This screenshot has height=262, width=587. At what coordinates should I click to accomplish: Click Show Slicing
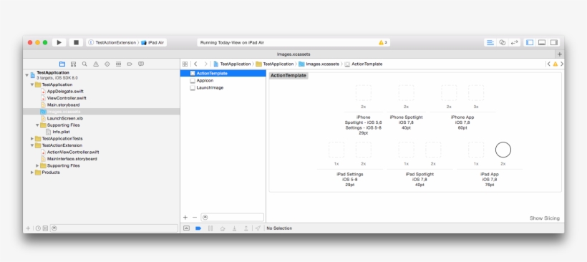544,218
